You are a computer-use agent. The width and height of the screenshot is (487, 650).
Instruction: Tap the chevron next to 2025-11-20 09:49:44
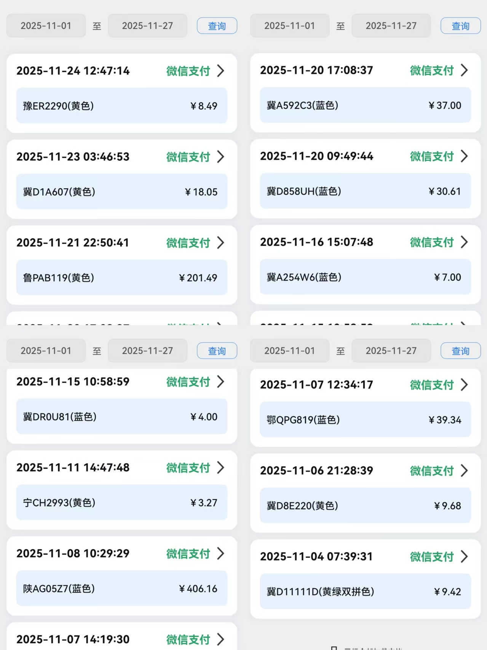coord(464,156)
